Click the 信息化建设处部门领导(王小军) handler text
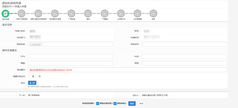The image size is (238, 108). [x=155, y=96]
